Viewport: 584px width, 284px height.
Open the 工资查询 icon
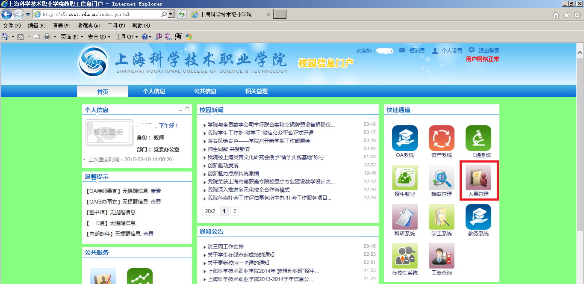coord(441,256)
